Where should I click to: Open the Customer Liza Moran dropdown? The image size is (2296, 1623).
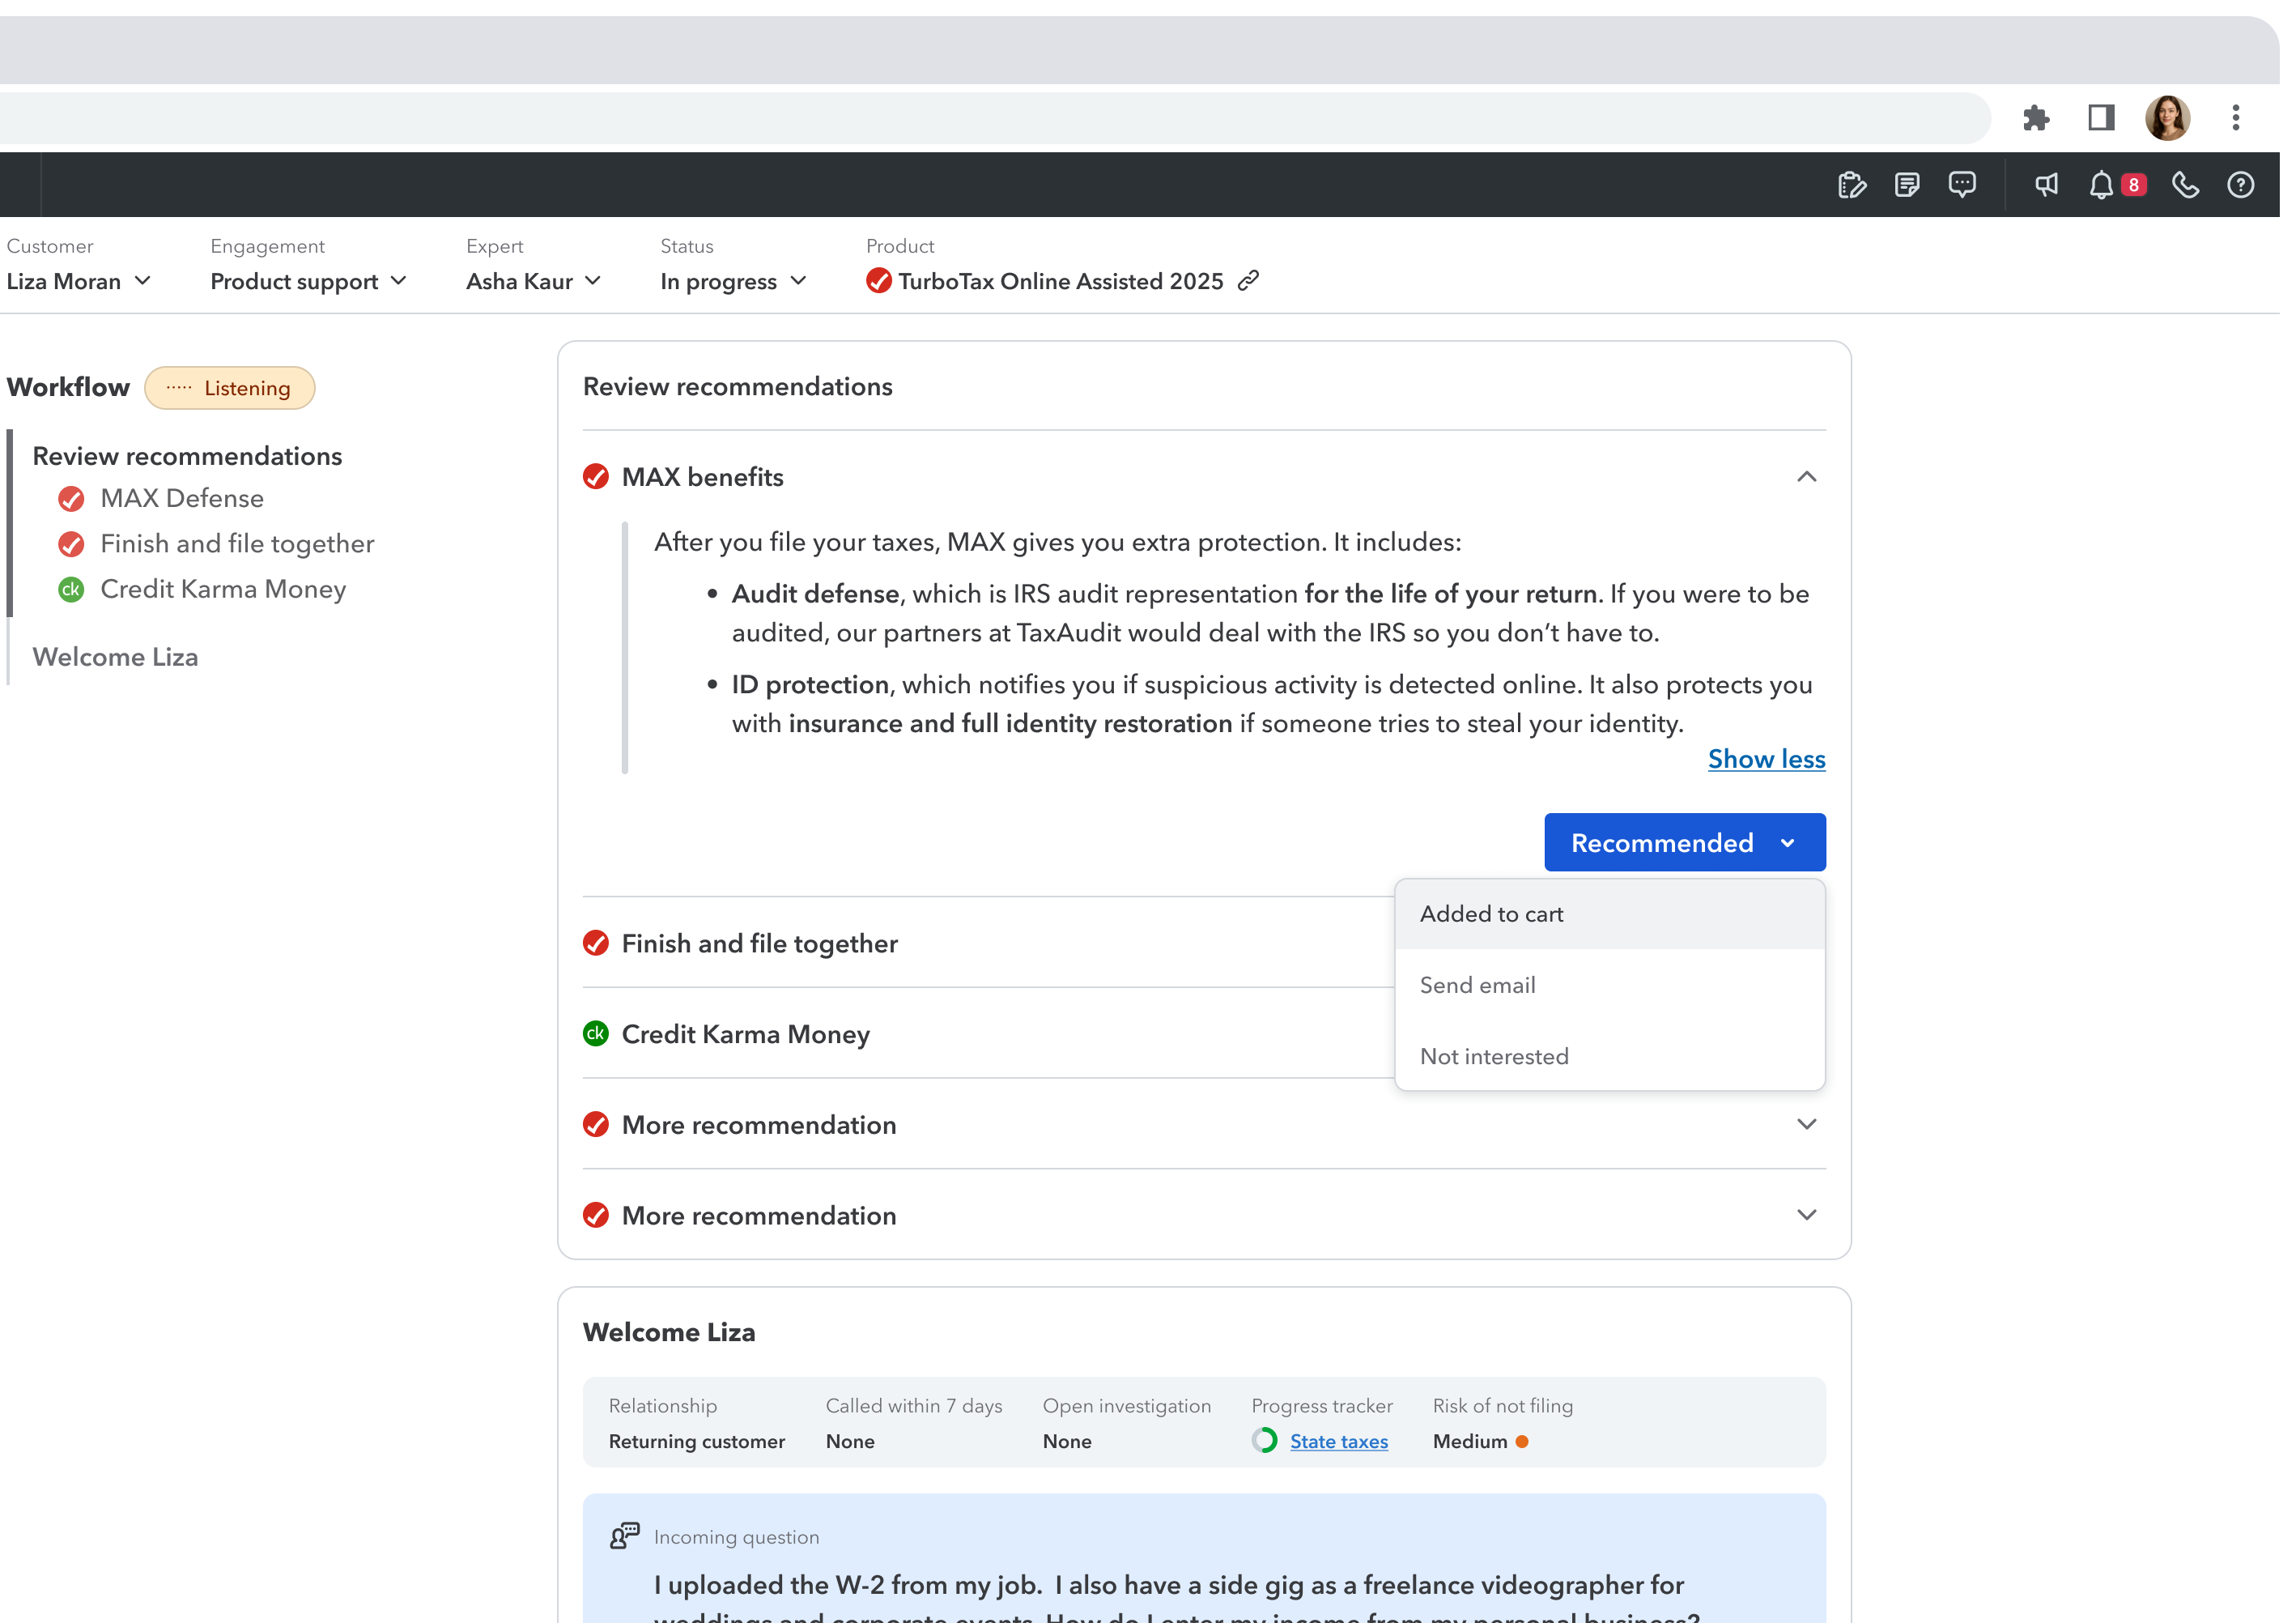pyautogui.click(x=79, y=281)
